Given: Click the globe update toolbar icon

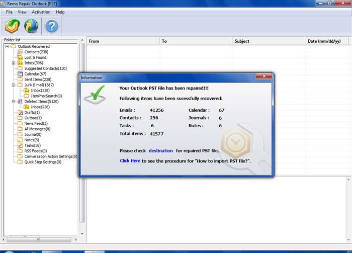Looking at the screenshot, I should coord(31,26).
